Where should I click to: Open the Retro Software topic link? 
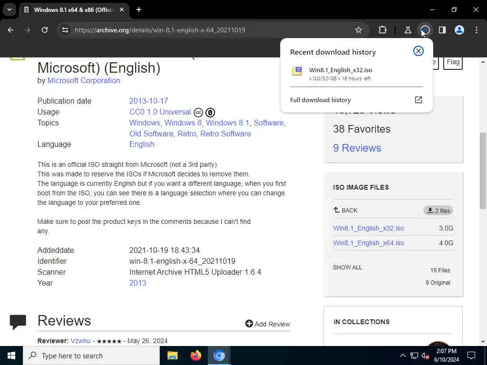coord(225,134)
